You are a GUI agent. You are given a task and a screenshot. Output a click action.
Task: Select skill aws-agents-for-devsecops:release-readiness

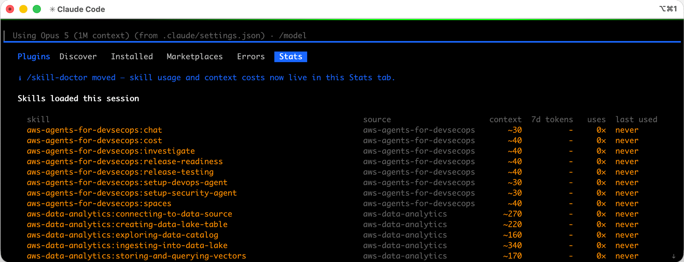pyautogui.click(x=125, y=162)
